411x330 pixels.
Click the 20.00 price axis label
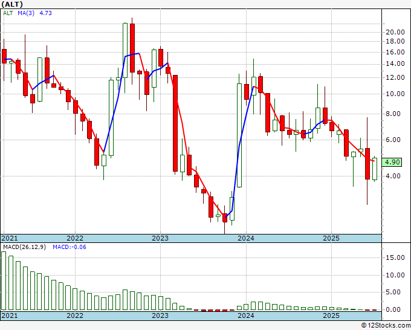tap(395, 32)
